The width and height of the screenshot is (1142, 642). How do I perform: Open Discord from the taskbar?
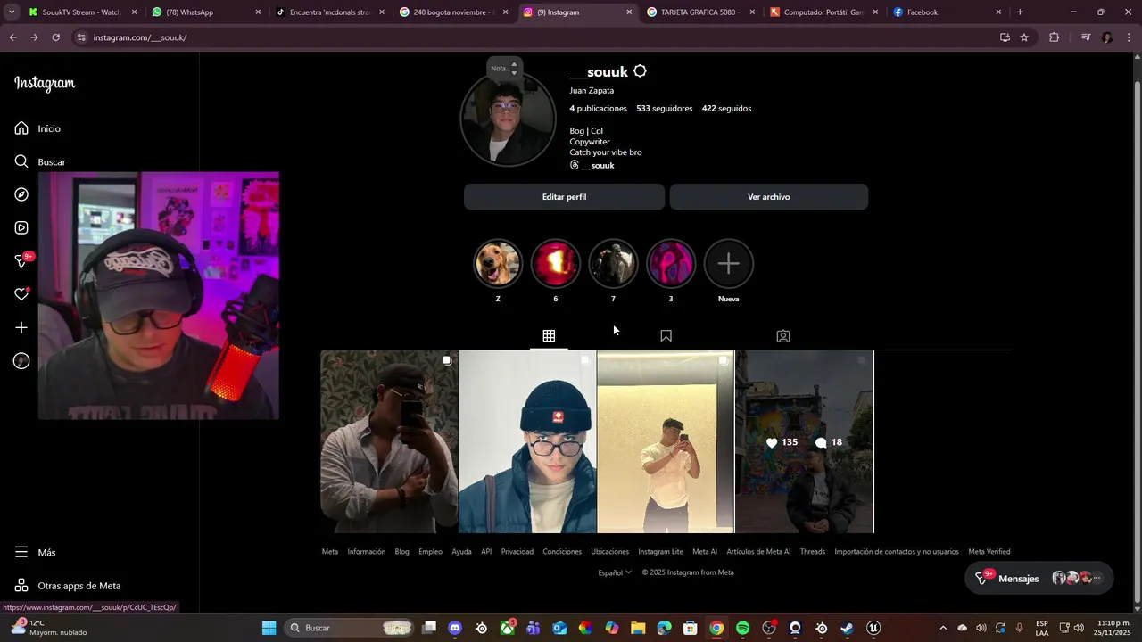(455, 628)
